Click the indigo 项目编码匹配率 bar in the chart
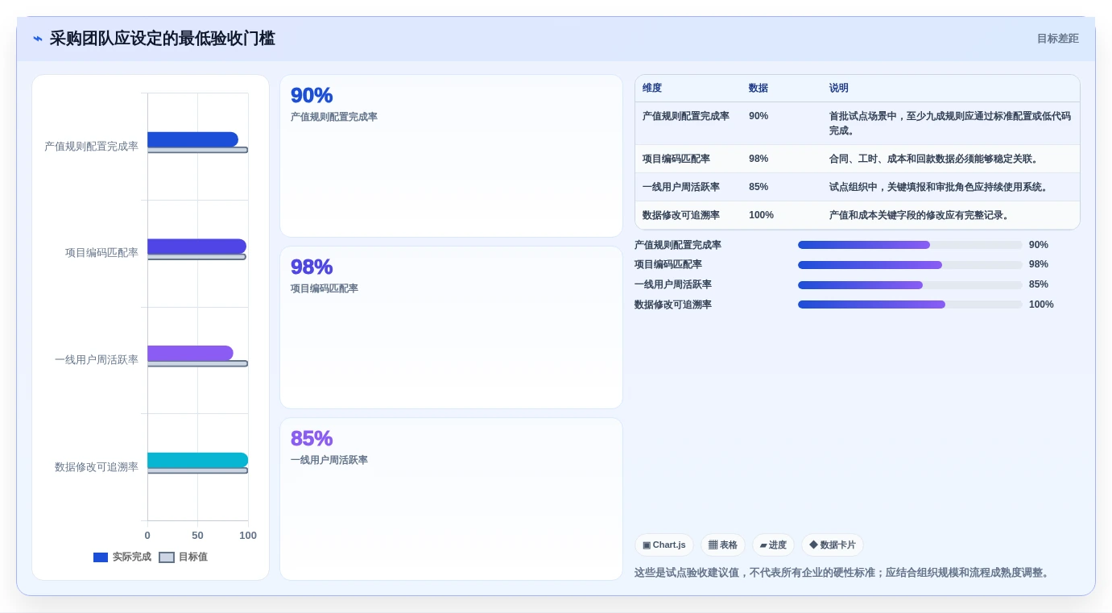 coord(196,246)
